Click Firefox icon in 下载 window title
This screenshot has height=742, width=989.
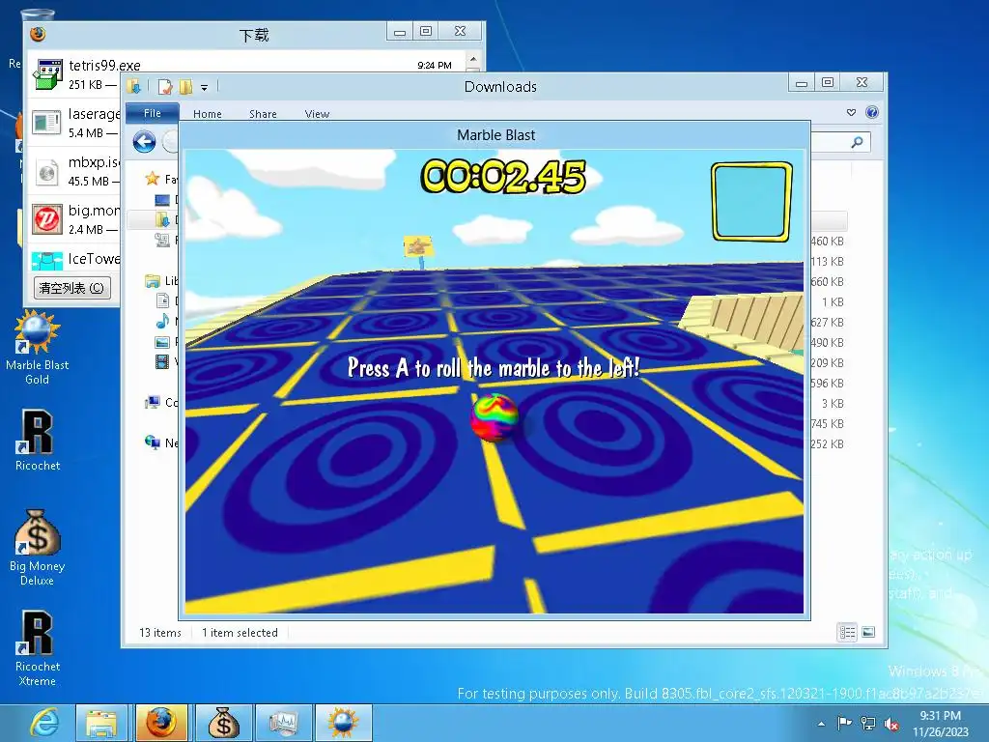[x=38, y=34]
